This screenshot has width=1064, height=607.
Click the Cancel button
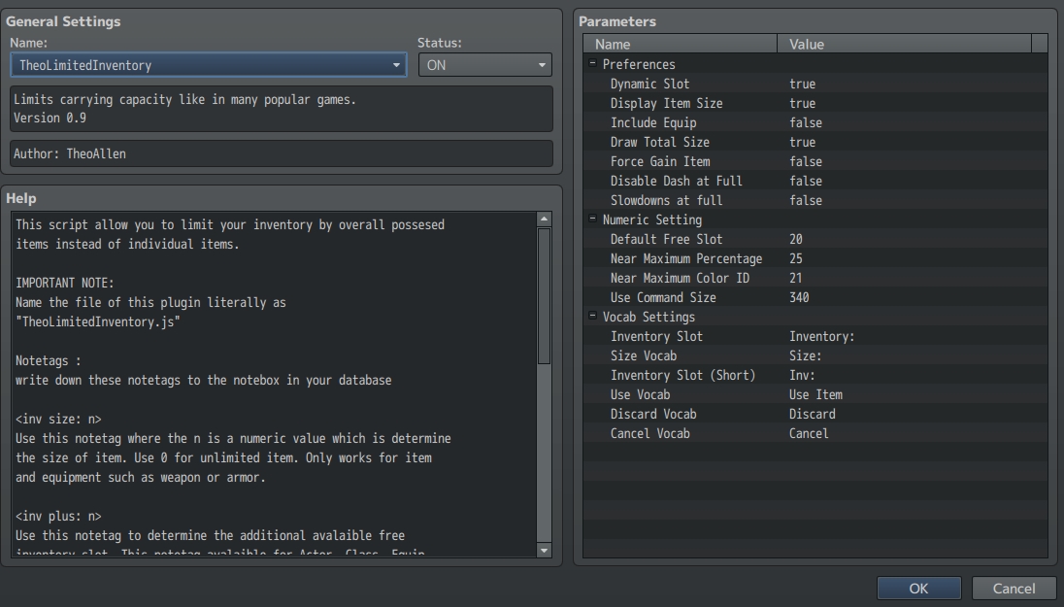coord(1014,588)
